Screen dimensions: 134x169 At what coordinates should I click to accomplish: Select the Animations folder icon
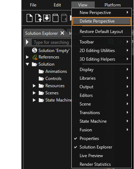pyautogui.click(x=41, y=71)
